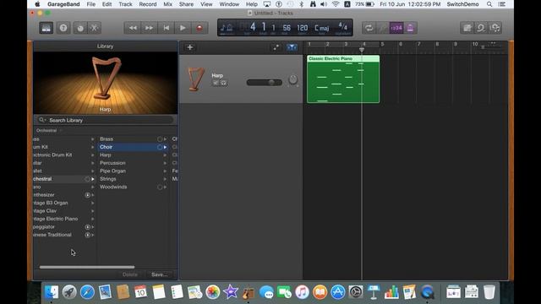Open Safari from the Dock
541x304 pixels.
point(87,292)
